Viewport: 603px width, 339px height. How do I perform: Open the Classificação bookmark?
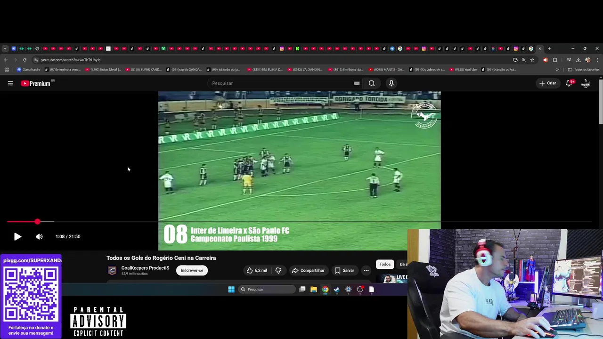(29, 70)
